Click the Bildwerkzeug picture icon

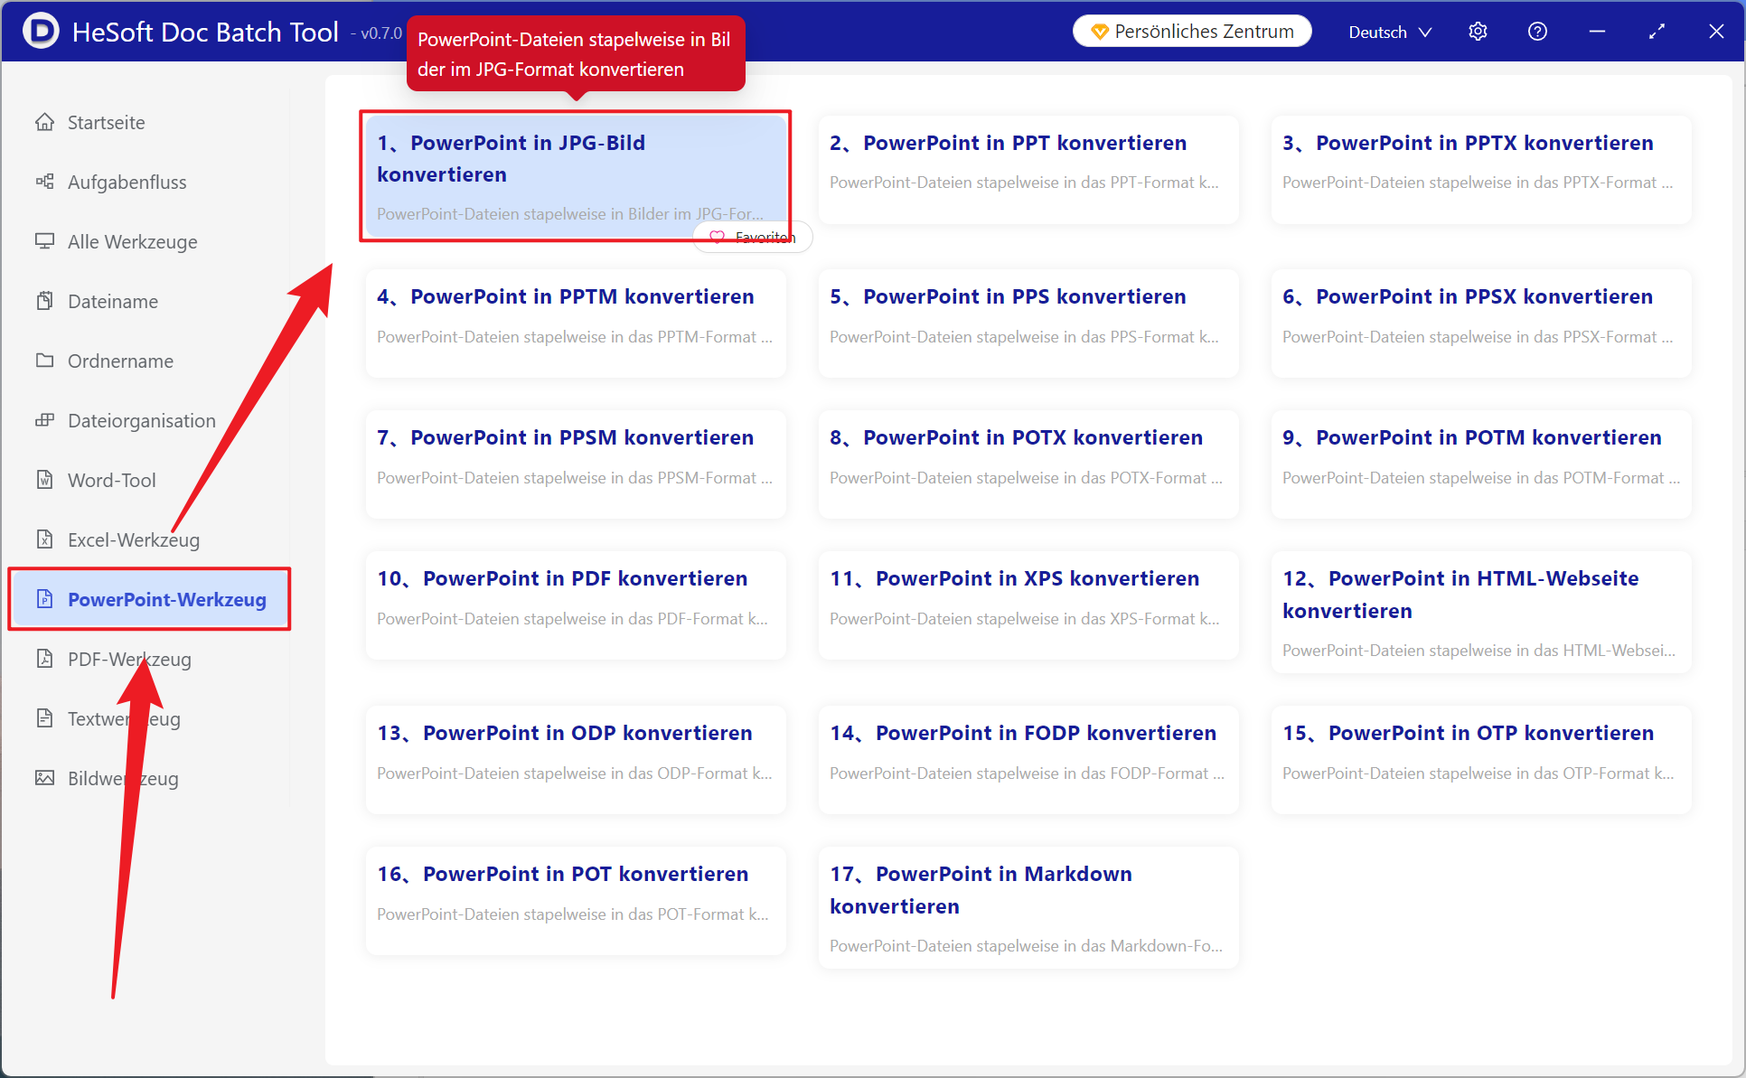coord(44,778)
